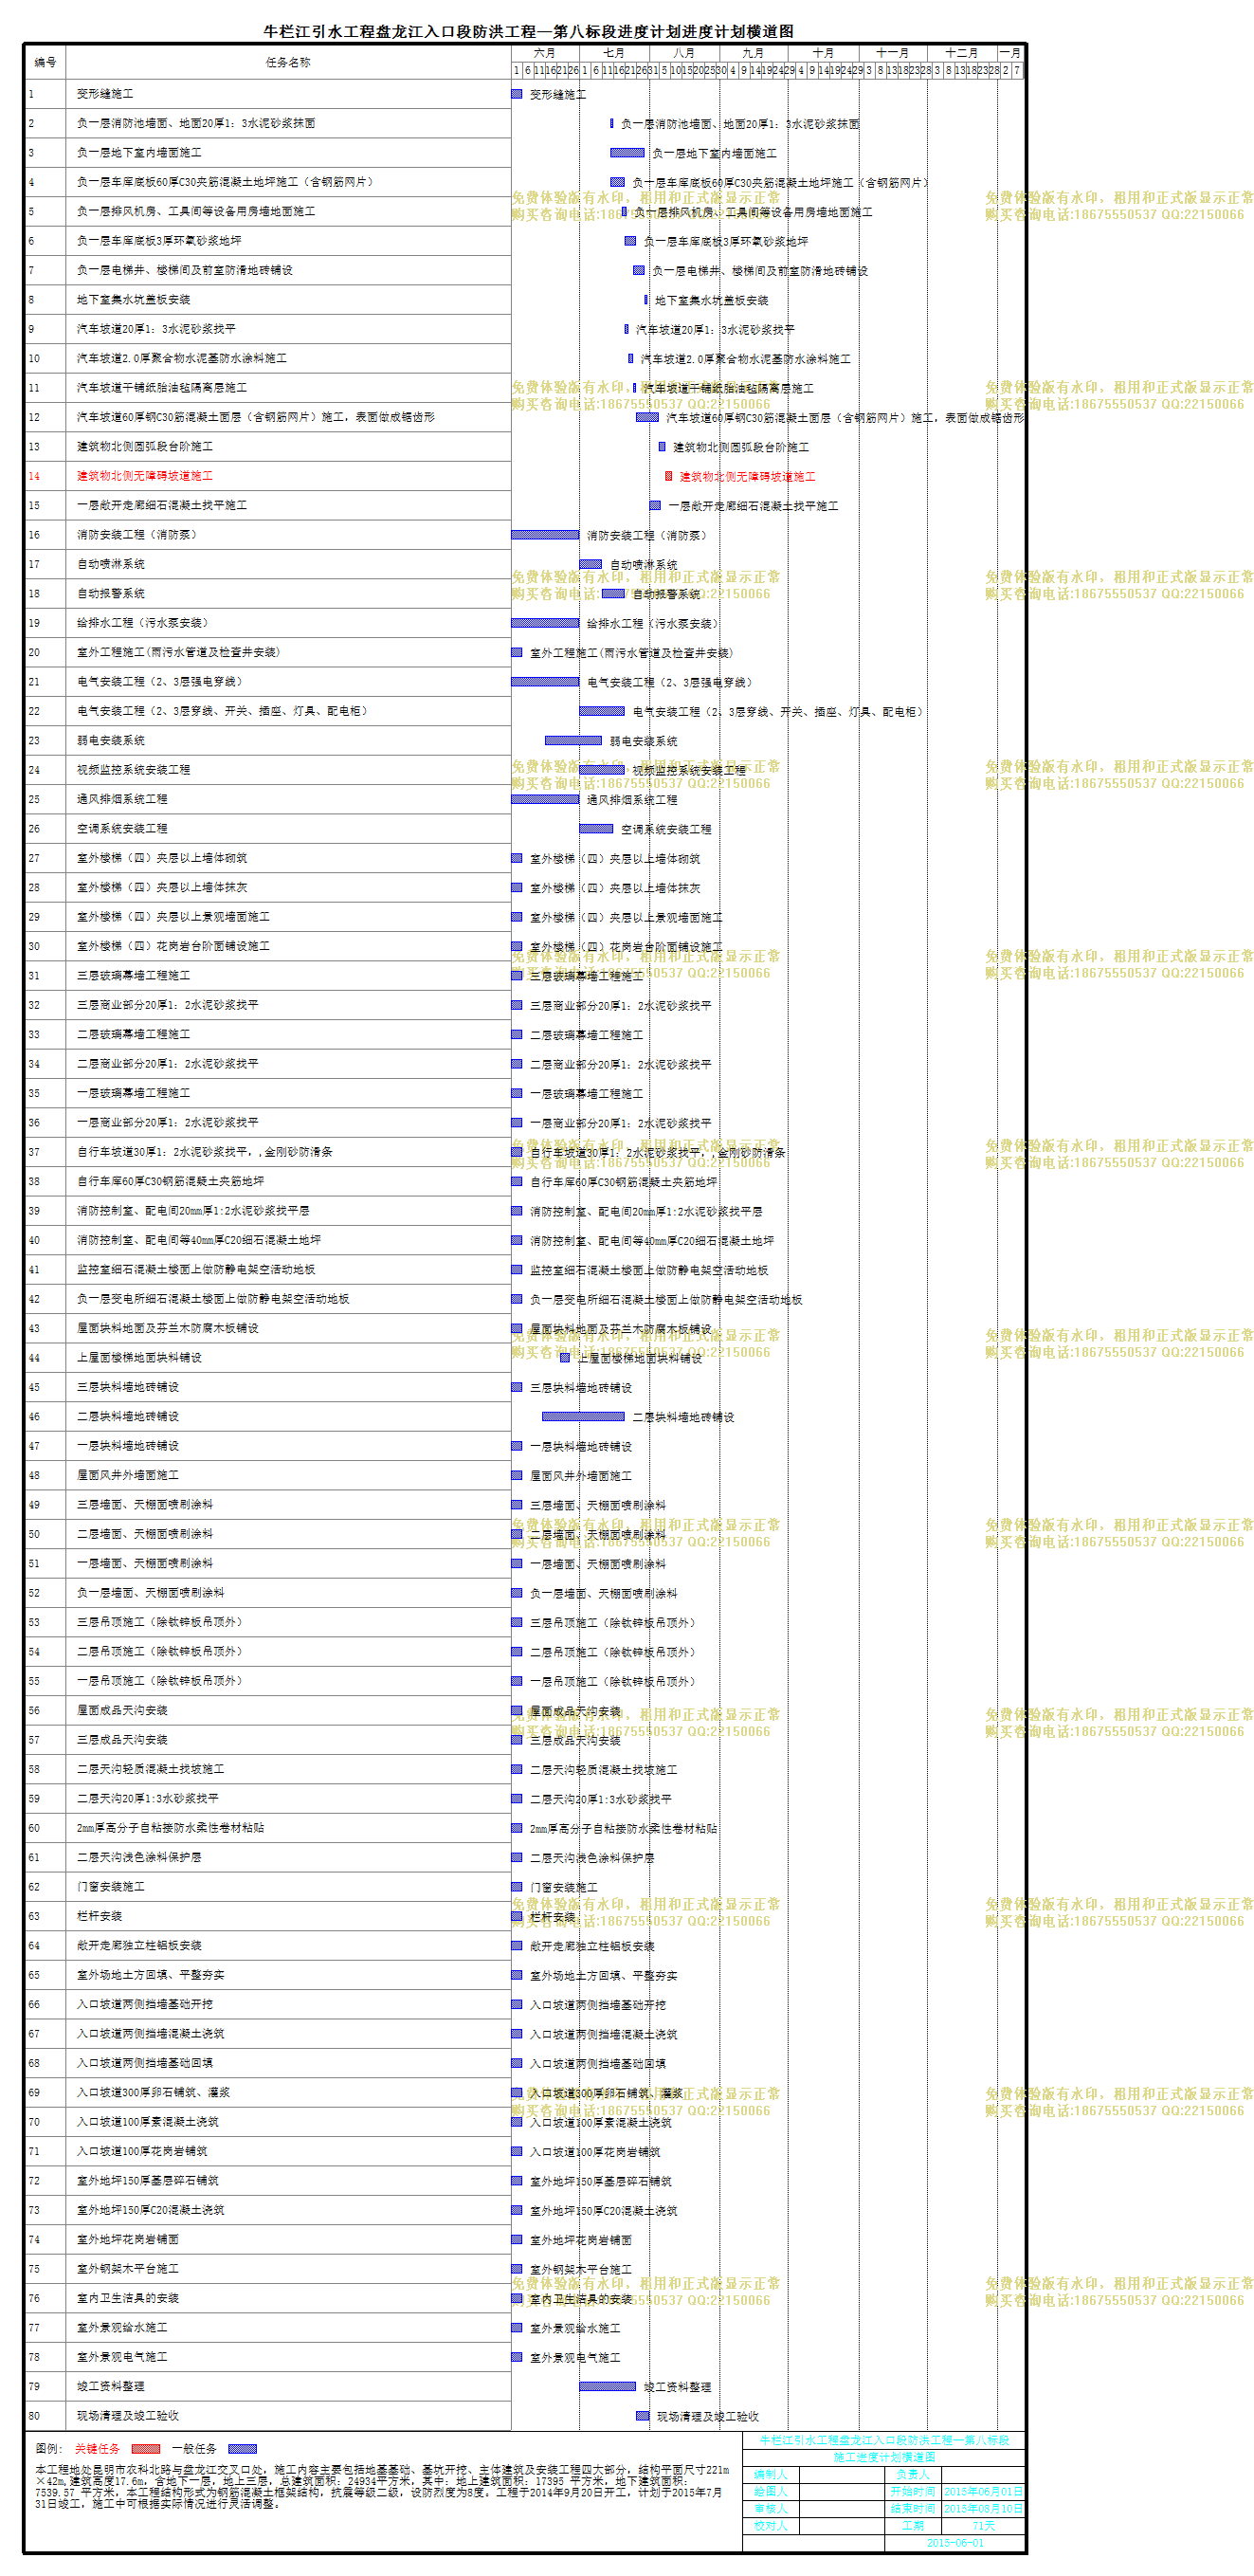This screenshot has width=1254, height=2576.
Task: Select task name 现场清理及竣工验收 in row 80
Action: click(128, 2415)
